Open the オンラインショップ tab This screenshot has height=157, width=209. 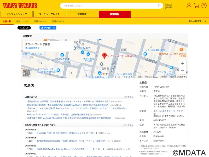pyautogui.click(x=17, y=14)
